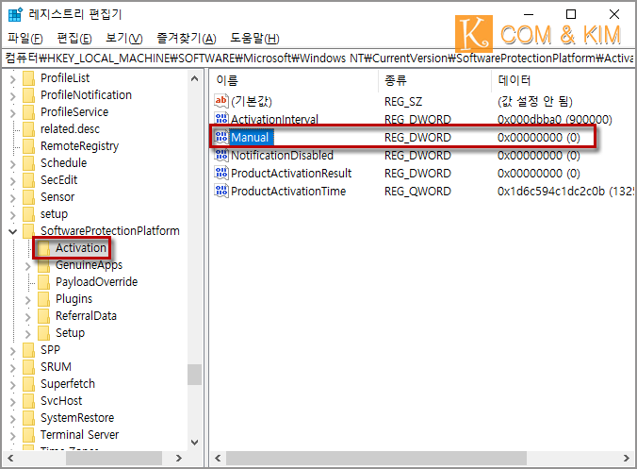Open the 편집(E) menu
This screenshot has height=469, width=637.
click(x=74, y=39)
